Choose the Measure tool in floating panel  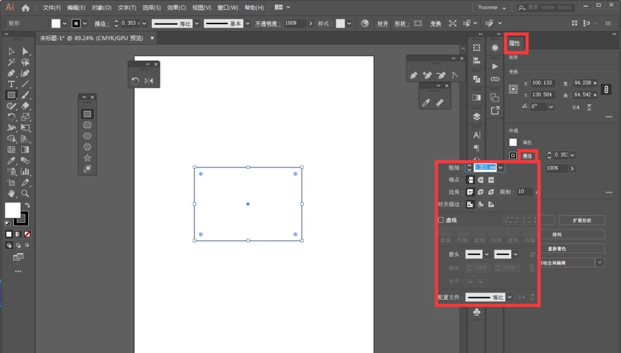coord(440,103)
